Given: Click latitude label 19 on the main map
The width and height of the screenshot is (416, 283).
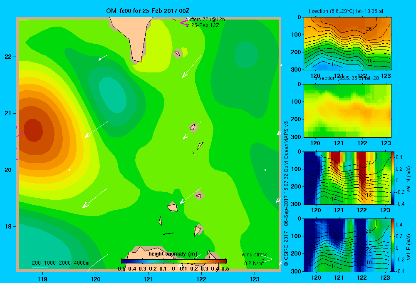Looking at the screenshot, I should [x=8, y=226].
